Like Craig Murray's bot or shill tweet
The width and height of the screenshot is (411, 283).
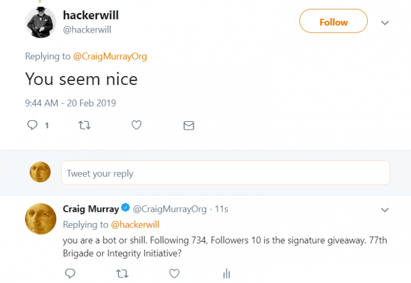click(174, 273)
